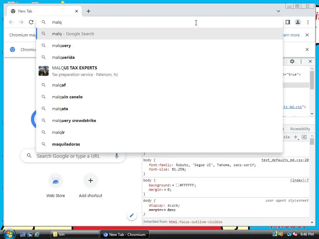Expand the margin: 0 property triangle
This screenshot has width=319, height=239.
pyautogui.click(x=165, y=190)
